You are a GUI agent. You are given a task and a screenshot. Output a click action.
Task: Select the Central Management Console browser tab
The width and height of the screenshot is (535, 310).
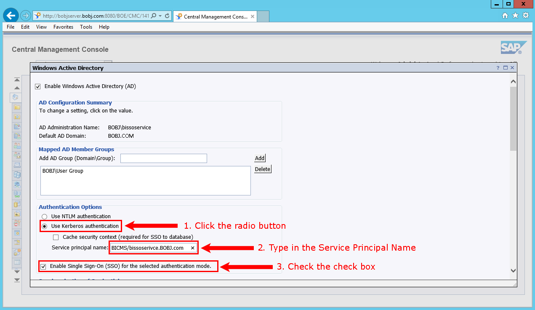pos(215,16)
